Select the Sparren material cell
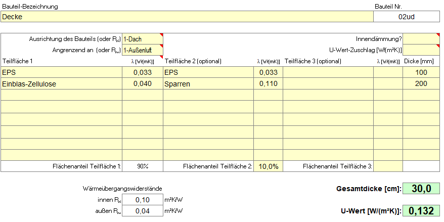Image resolution: width=444 pixels, height=222 pixels. (208, 83)
